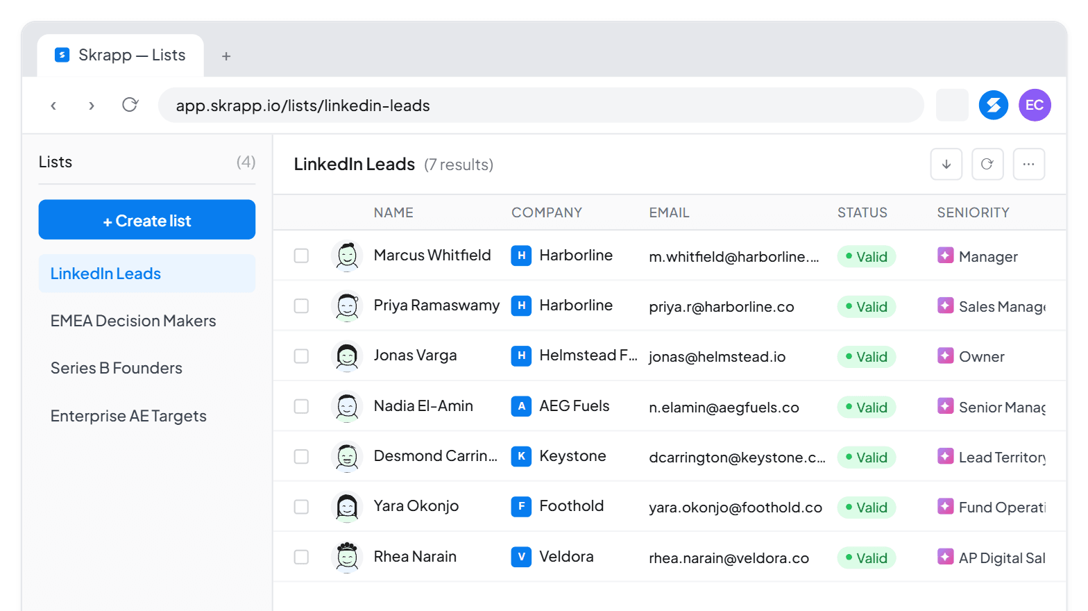Check the Jonas Varga row checkbox
This screenshot has height=611, width=1088.
301,356
